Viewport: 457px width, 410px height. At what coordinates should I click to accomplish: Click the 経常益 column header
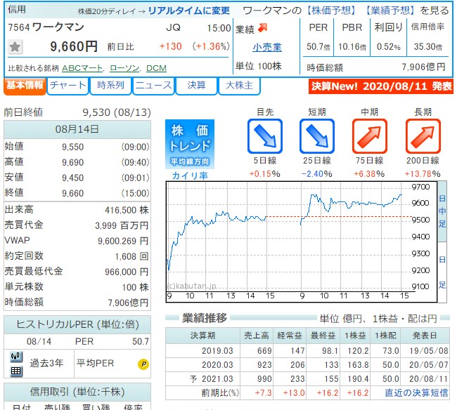coord(290,336)
